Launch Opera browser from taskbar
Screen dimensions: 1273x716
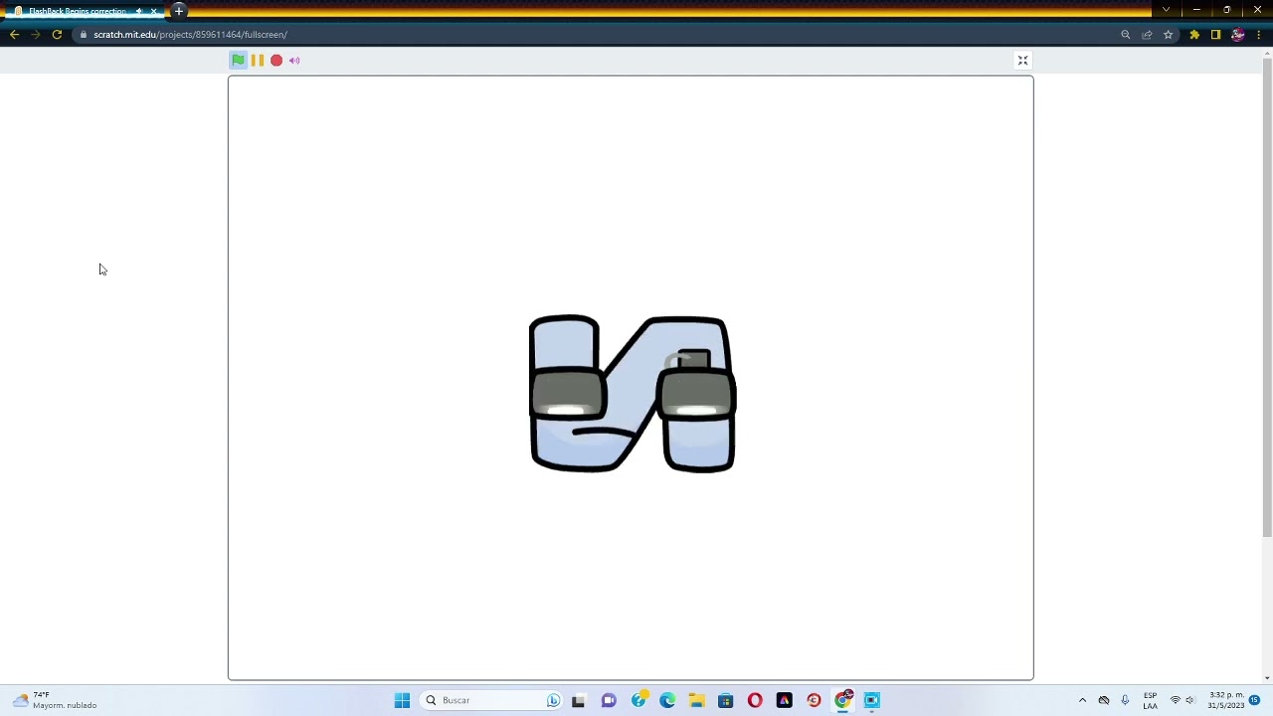tap(755, 700)
